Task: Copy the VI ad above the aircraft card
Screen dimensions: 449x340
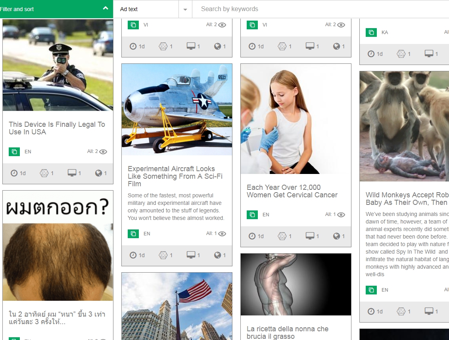Action: pos(133,25)
